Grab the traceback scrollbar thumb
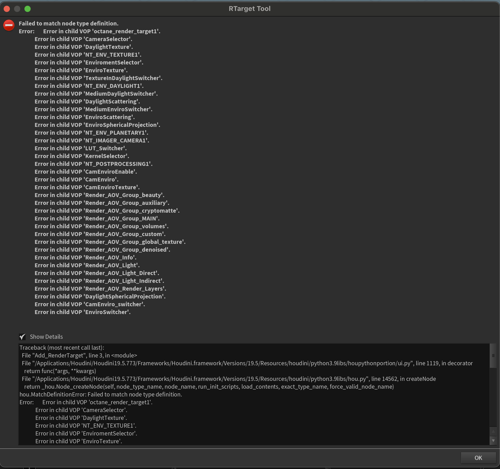 point(493,356)
